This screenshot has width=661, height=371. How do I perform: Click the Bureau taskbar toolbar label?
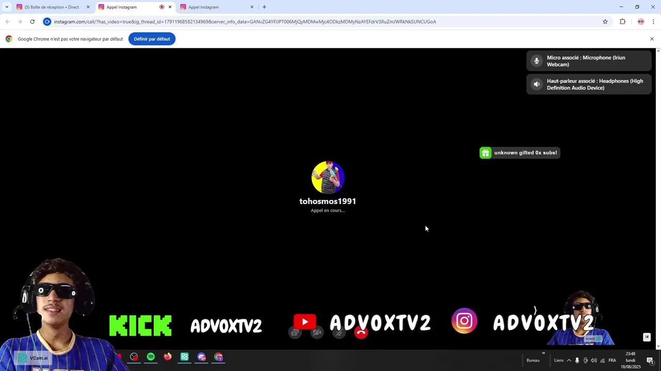coord(533,361)
